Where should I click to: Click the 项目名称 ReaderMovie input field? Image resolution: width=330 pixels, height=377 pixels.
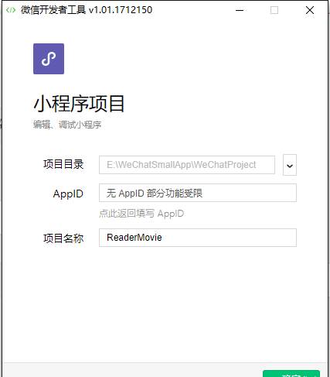(x=198, y=238)
